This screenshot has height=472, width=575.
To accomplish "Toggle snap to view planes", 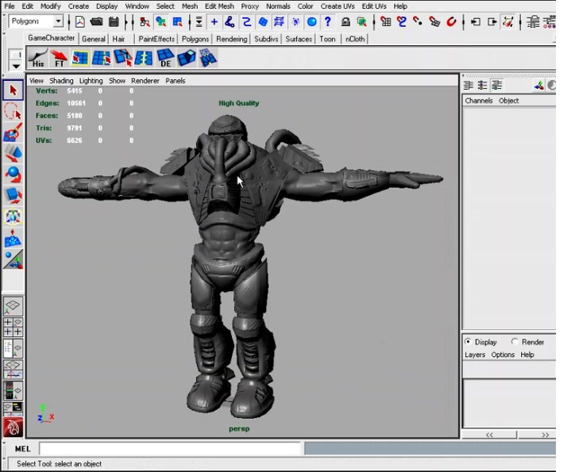I will point(434,22).
